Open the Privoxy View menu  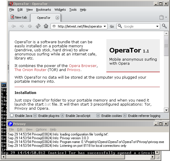(29, 129)
